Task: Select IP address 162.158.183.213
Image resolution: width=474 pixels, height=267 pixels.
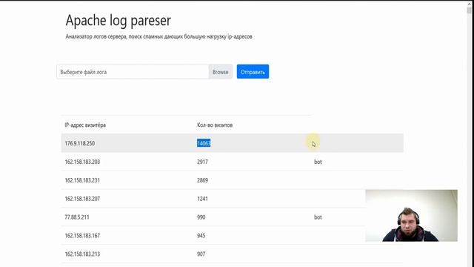Action: [82, 254]
